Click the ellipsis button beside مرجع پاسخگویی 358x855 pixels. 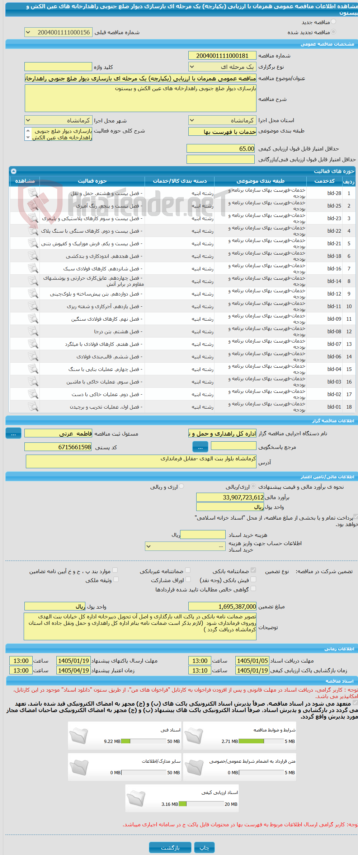(x=201, y=447)
